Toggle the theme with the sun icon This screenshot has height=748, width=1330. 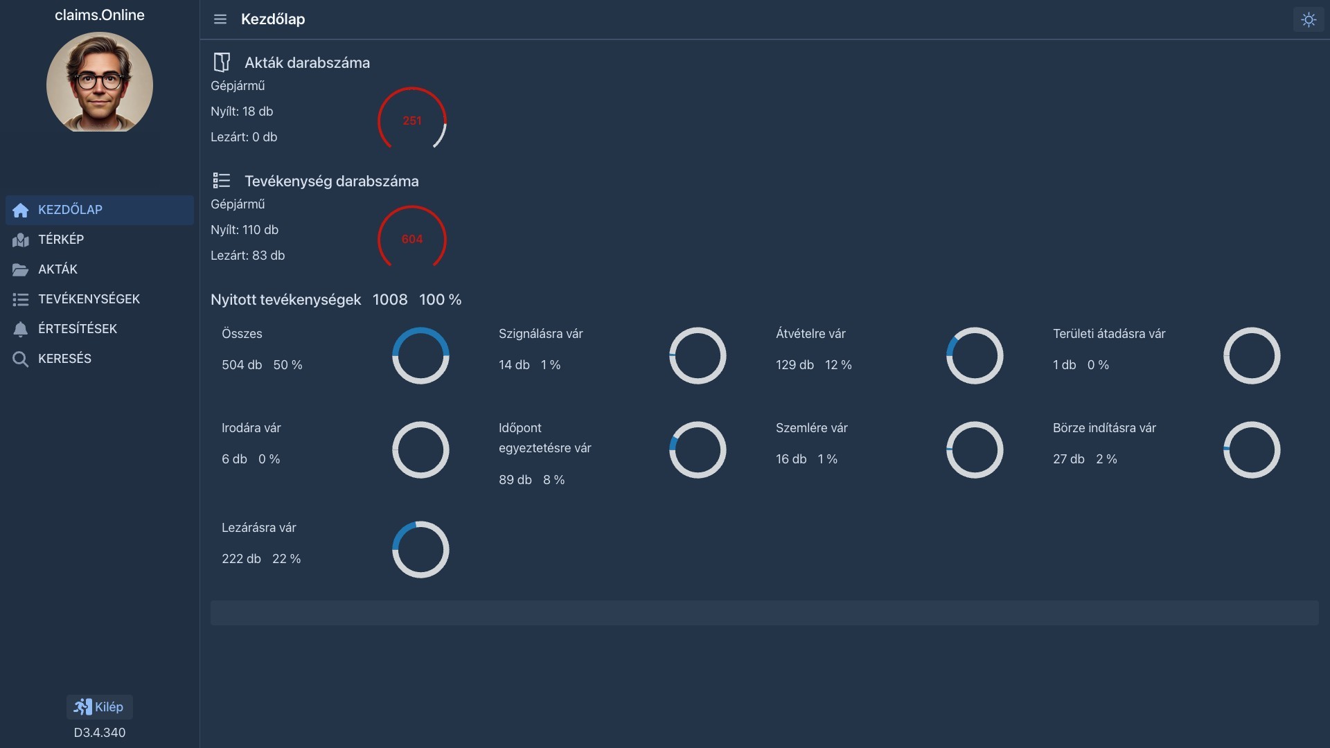pyautogui.click(x=1309, y=19)
